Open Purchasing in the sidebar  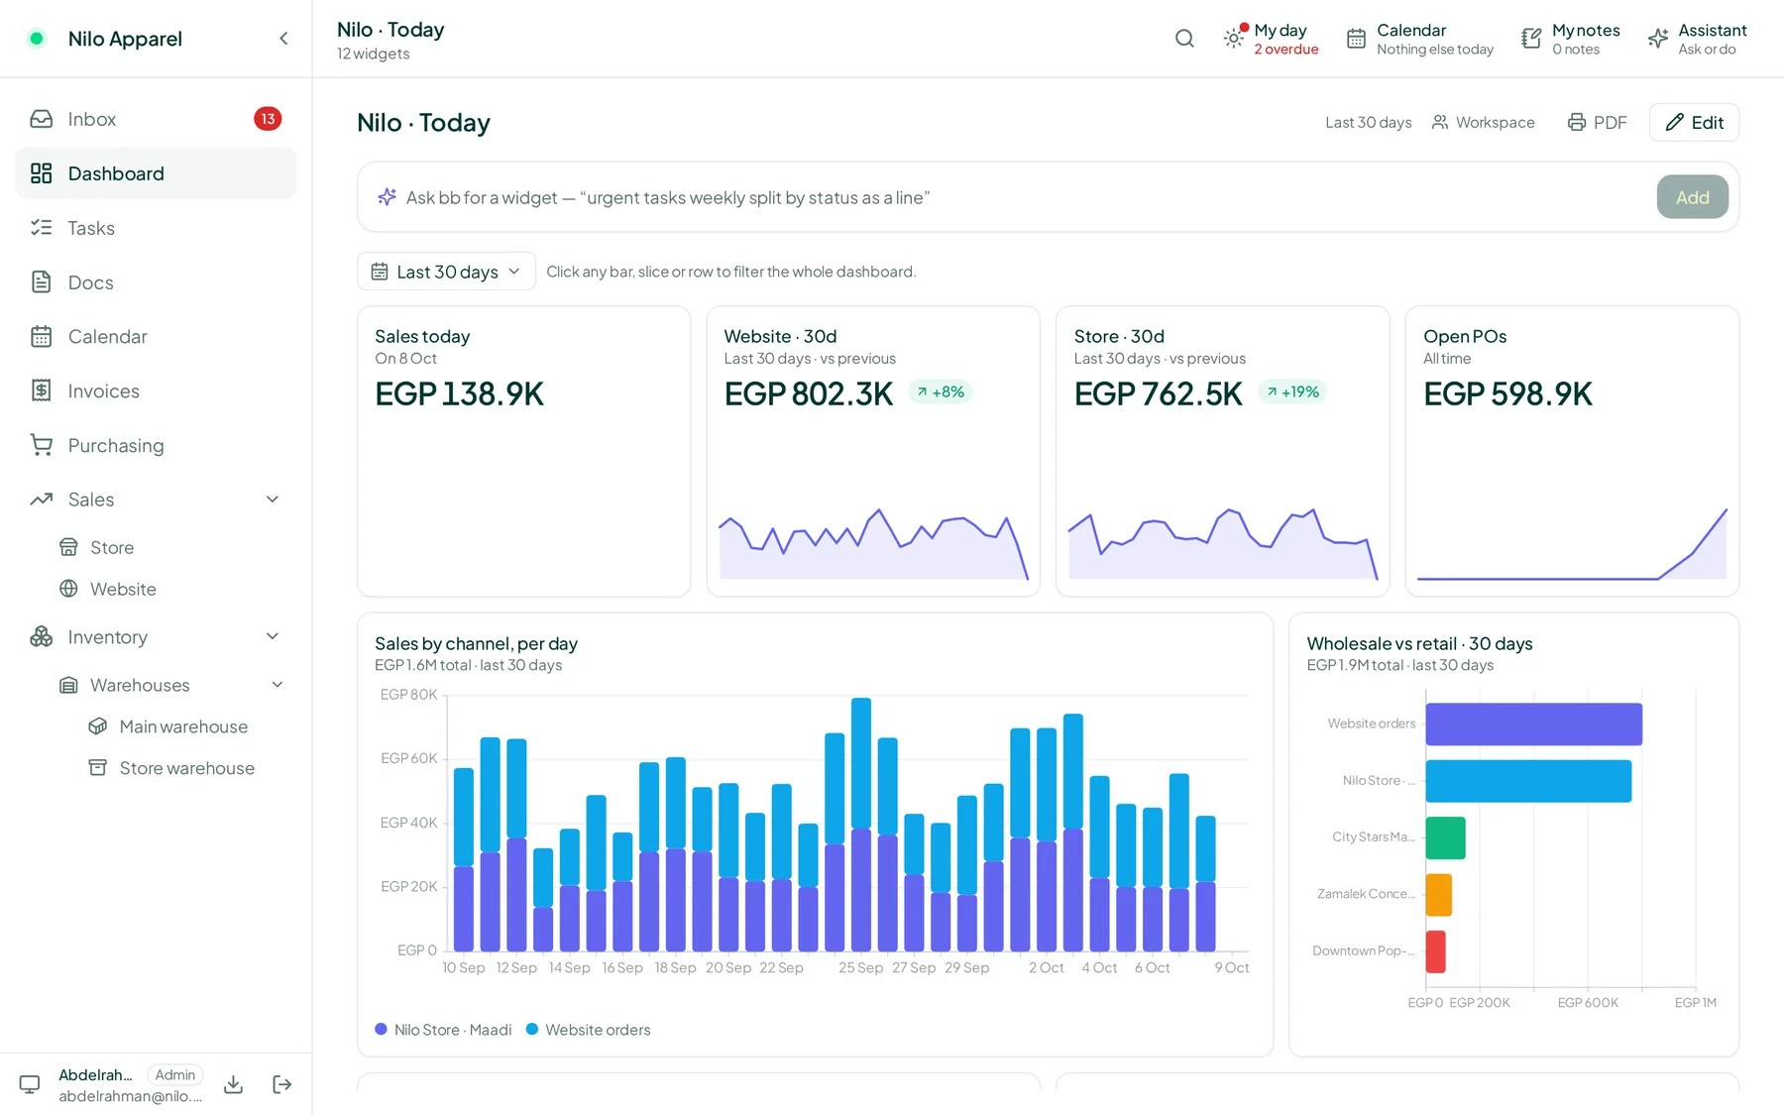coord(156,446)
